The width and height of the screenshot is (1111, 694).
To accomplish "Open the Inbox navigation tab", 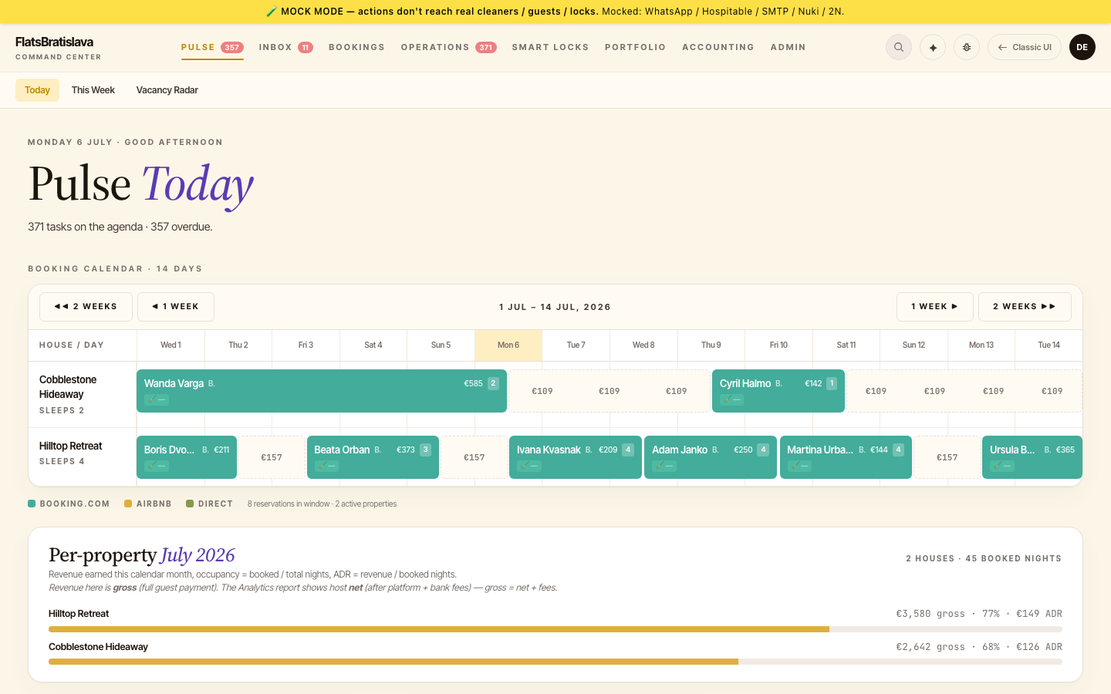I will (285, 47).
